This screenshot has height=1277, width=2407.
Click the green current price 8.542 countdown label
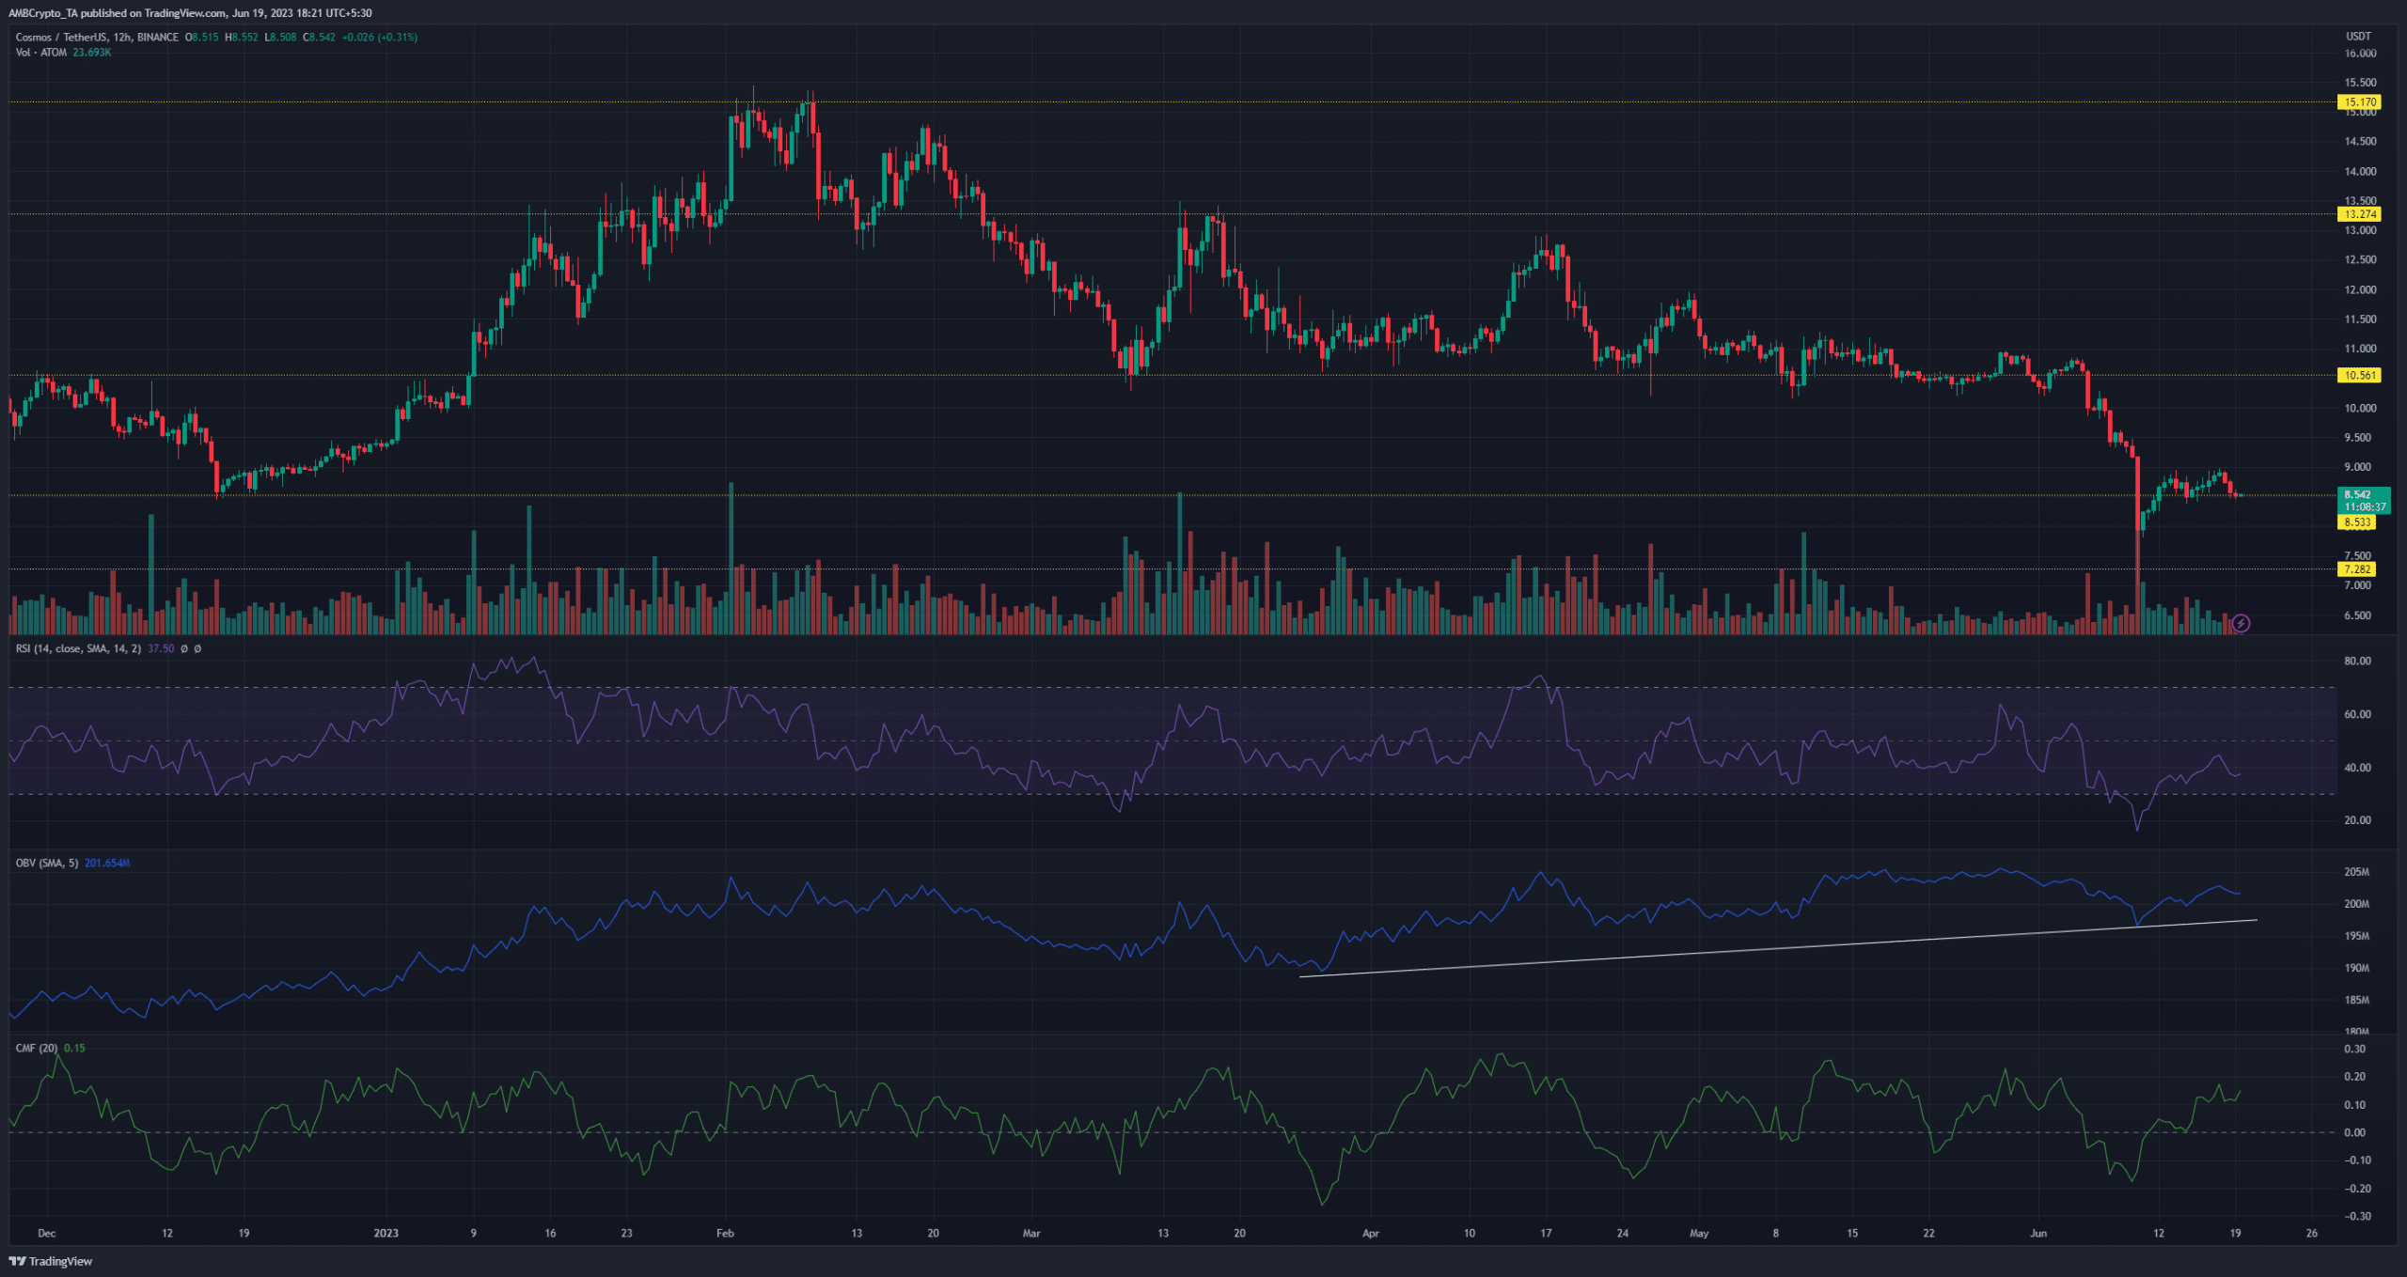pos(2364,500)
